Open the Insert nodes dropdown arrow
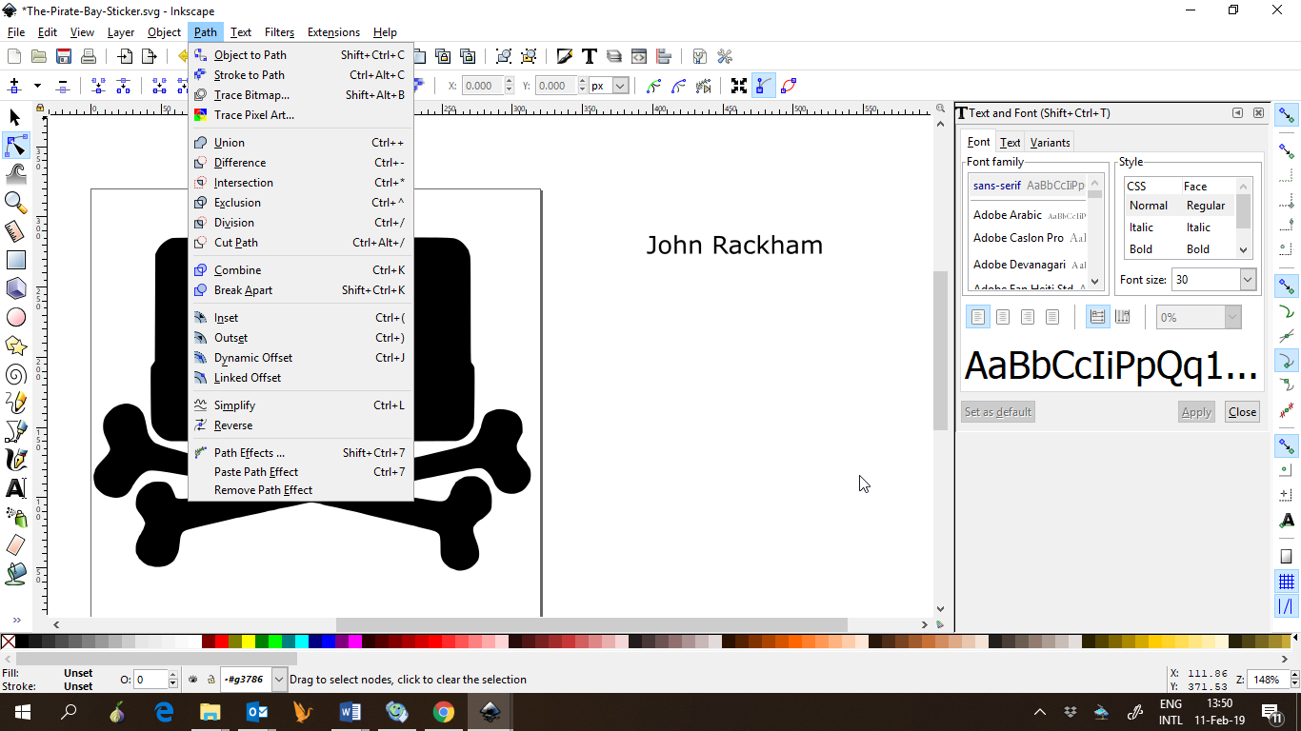 [37, 86]
